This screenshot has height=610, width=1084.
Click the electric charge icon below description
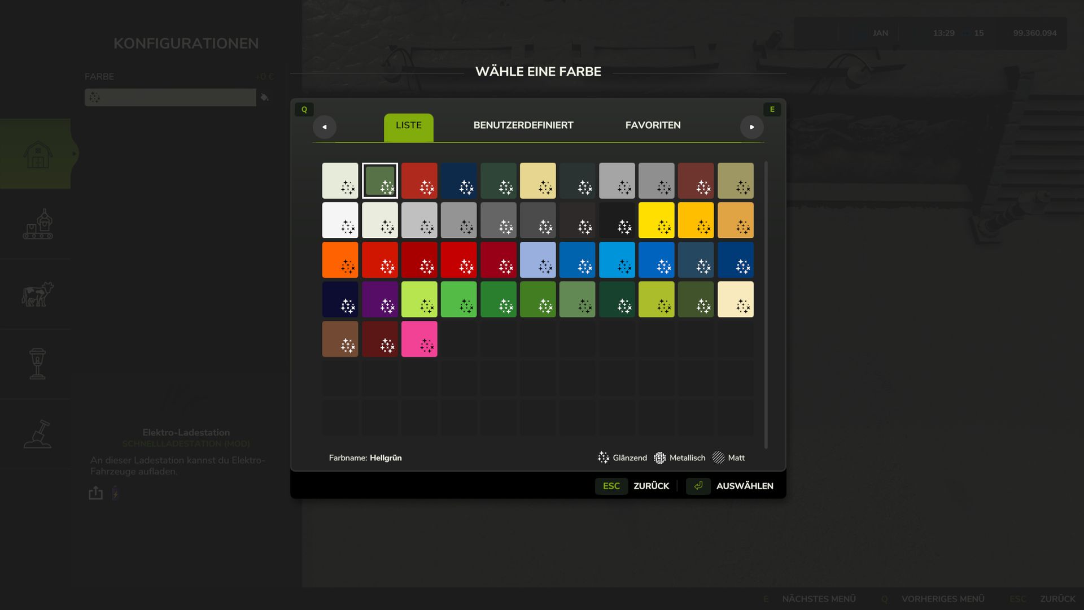point(115,493)
